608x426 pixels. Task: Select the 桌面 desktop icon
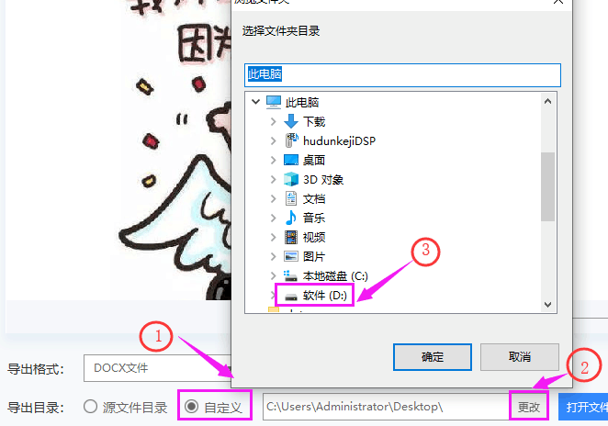click(x=291, y=160)
